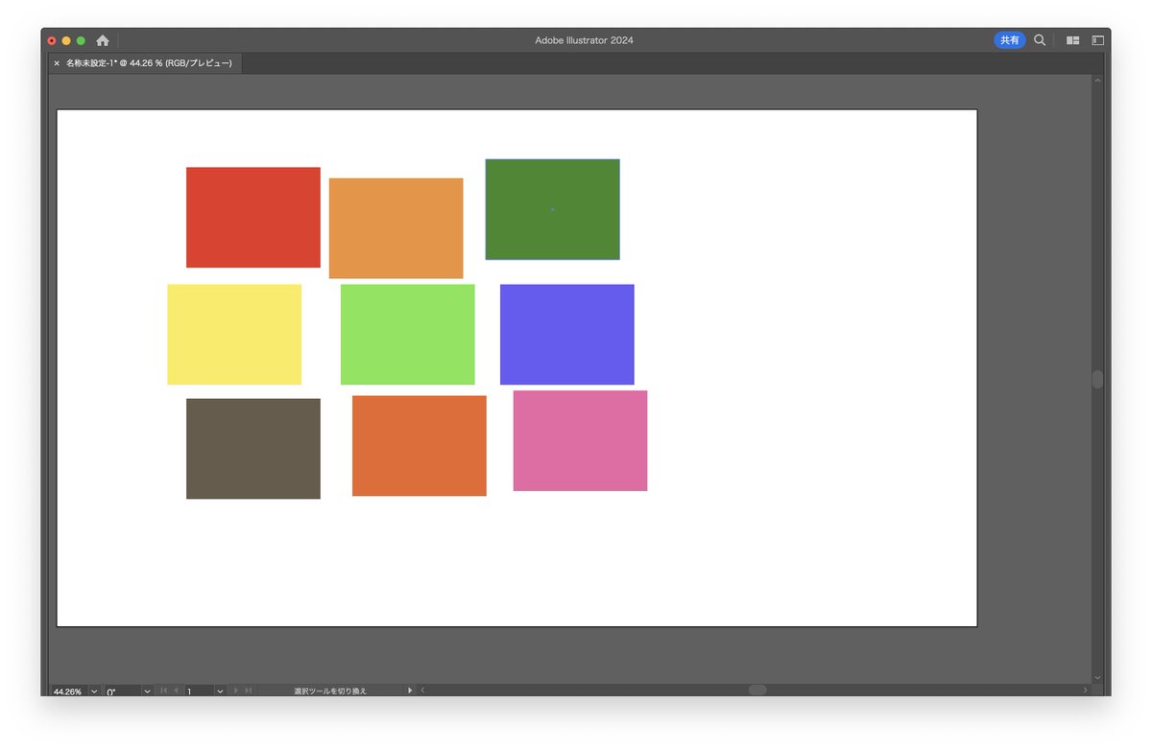Select the light green rectangle
Viewport: 1152px width, 750px height.
(x=408, y=335)
